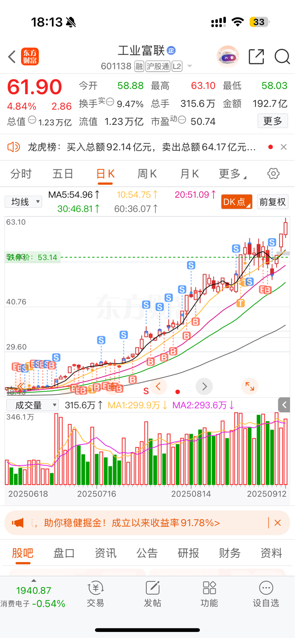Tap the back arrow icon

pos(12,57)
